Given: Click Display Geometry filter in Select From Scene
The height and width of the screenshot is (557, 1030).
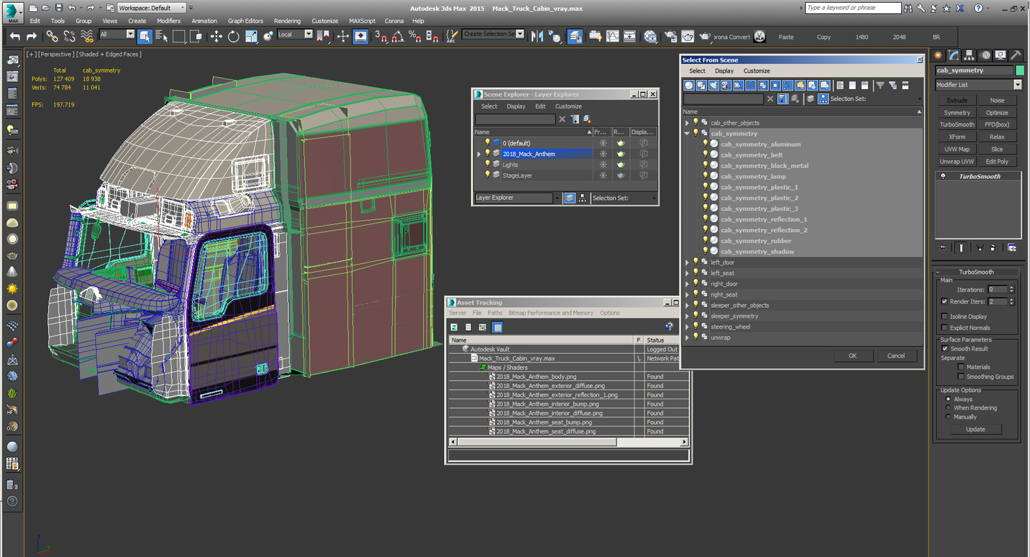Looking at the screenshot, I should coord(688,85).
